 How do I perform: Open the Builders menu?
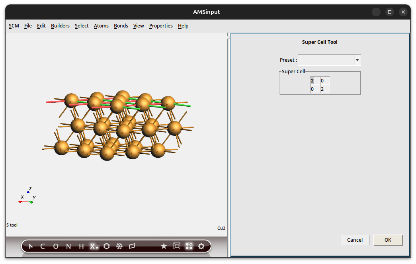click(60, 25)
